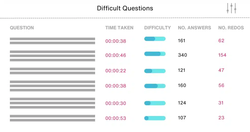
Task: Open the question text with 340 answers
Action: tap(52, 56)
